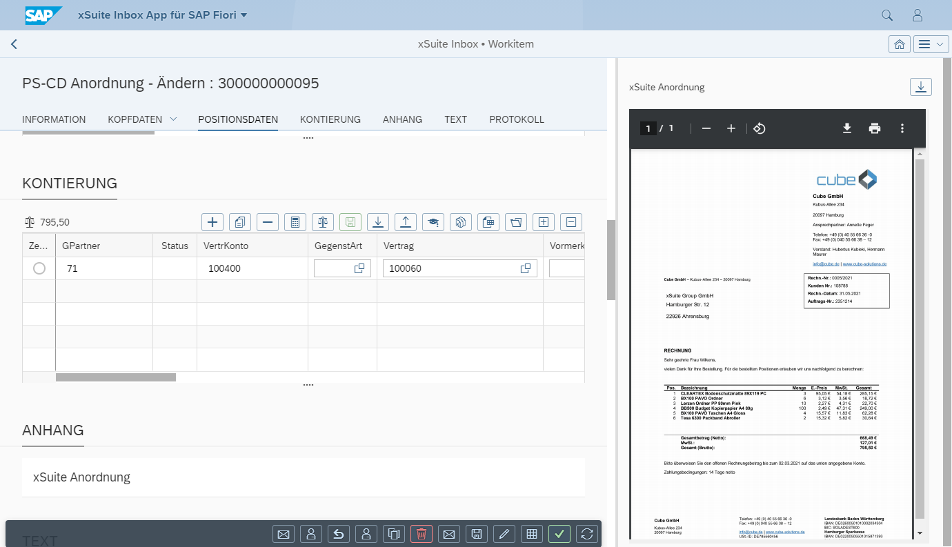Image resolution: width=952 pixels, height=547 pixels.
Task: Select the radio button for row with GPartner 71
Action: [x=39, y=268]
